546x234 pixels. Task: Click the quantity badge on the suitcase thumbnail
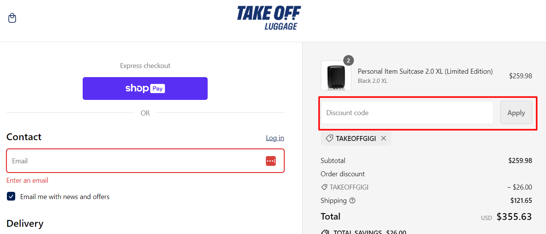pos(349,60)
